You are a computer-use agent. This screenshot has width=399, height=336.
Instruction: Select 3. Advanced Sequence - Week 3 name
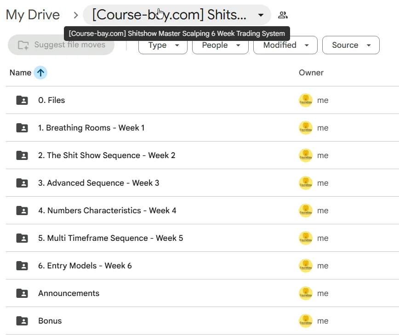click(98, 183)
